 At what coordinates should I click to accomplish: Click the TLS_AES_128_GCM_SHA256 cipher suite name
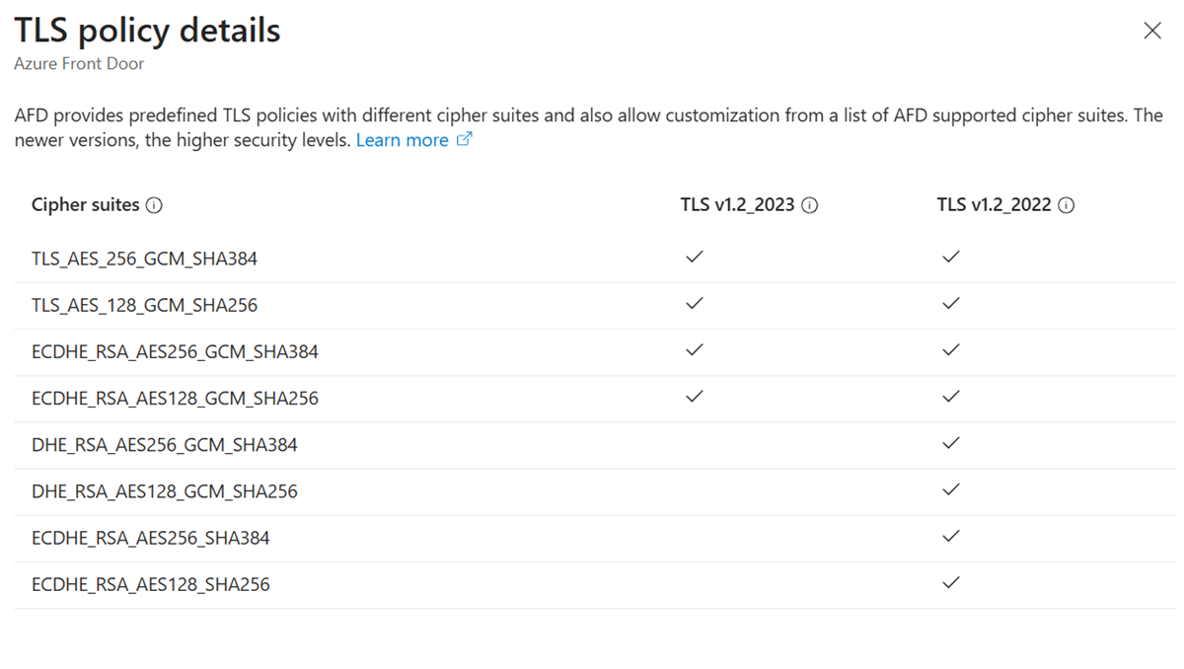[x=144, y=305]
